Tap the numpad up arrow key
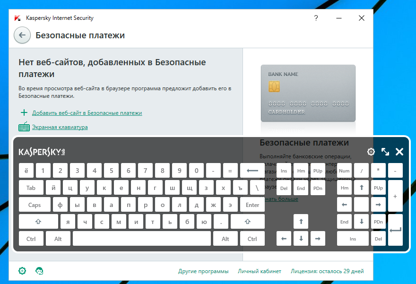The width and height of the screenshot is (416, 284). [x=361, y=188]
